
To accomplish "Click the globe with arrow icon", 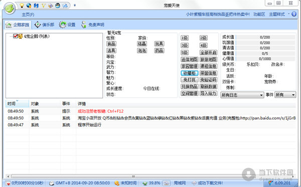I will [29, 6].
